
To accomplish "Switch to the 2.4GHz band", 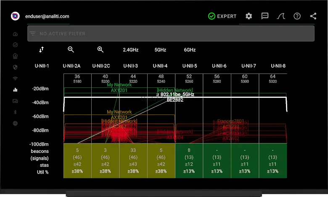I will (x=130, y=50).
